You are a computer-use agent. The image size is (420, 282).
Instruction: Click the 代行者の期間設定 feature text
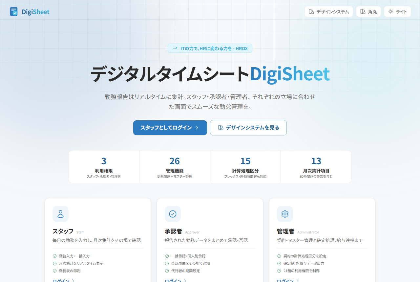(x=185, y=271)
